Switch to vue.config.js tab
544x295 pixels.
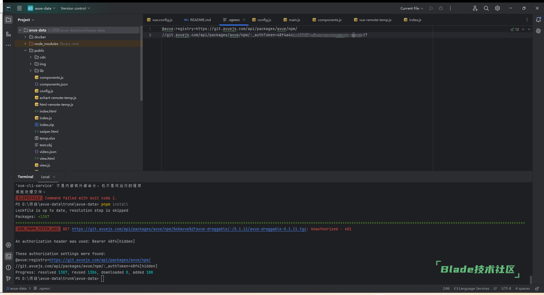[x=160, y=20]
